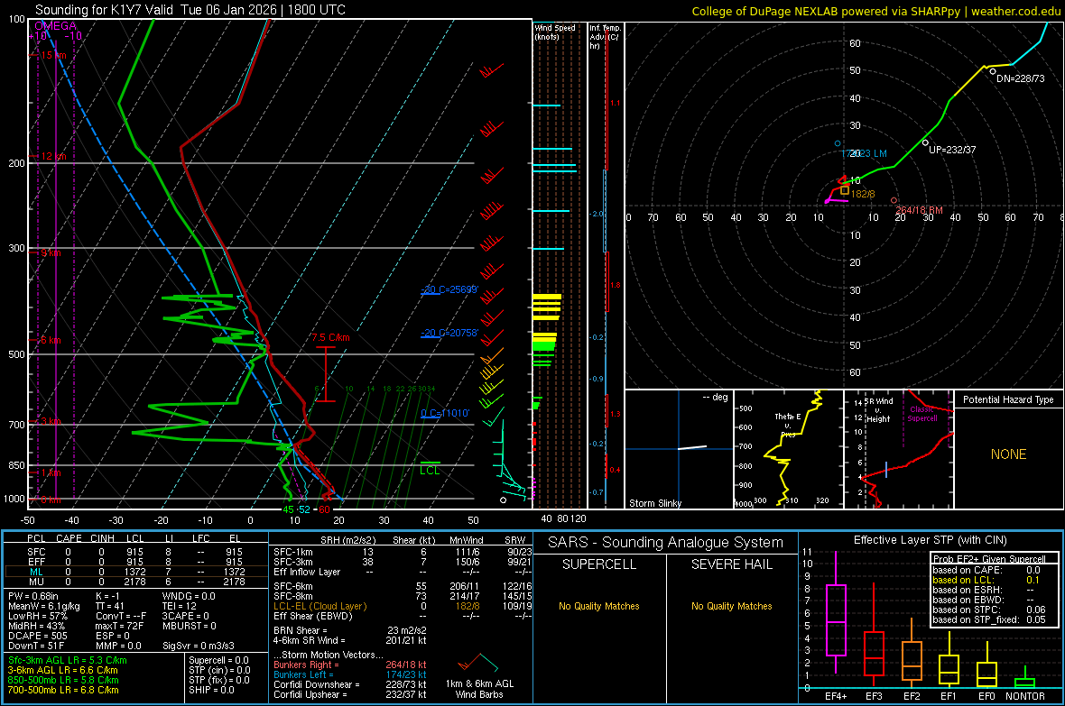Select the 'SFC' parcel row label

point(36,552)
